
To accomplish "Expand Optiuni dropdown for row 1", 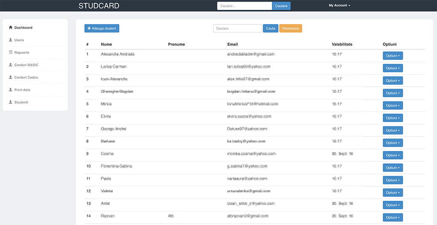I will (393, 56).
